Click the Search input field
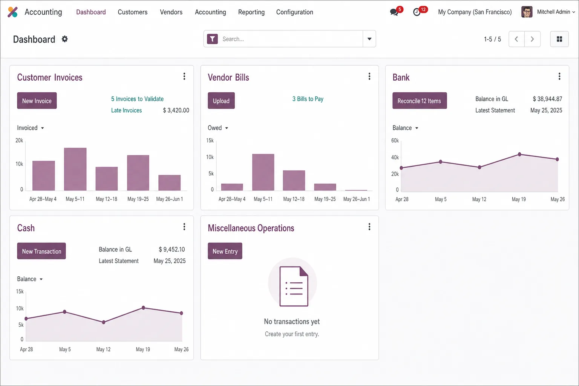 290,39
